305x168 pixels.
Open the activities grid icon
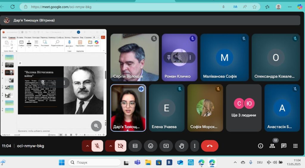tap(295, 146)
